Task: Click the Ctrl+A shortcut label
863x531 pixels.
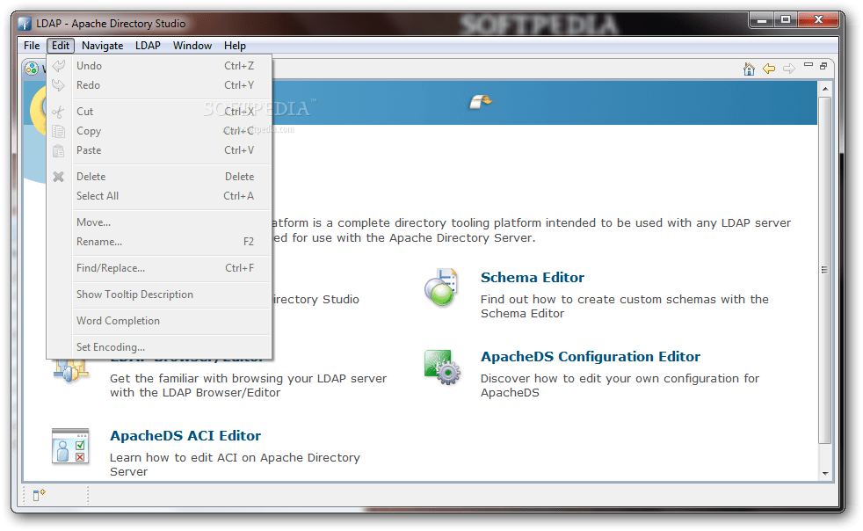Action: (238, 196)
